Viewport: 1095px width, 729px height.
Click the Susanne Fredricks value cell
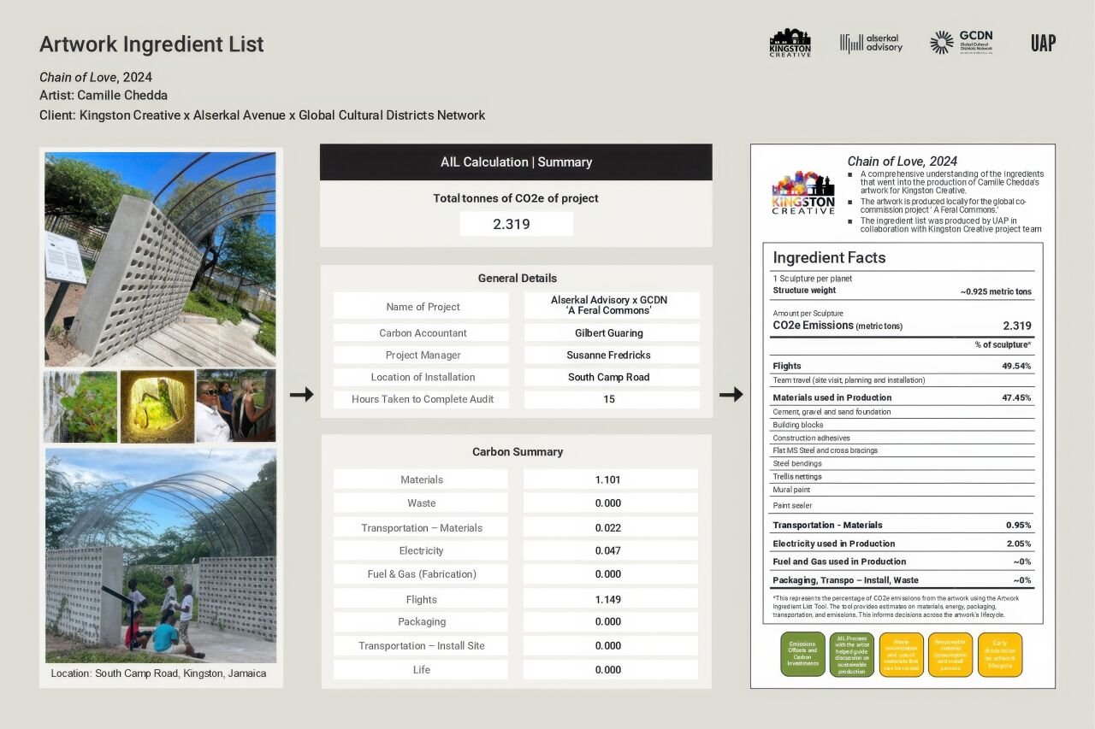click(x=611, y=355)
